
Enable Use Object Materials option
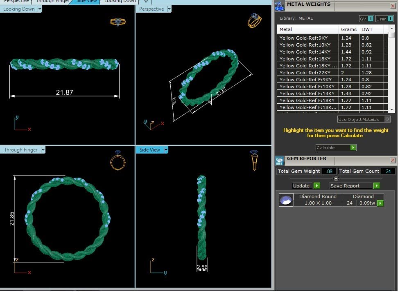pos(387,119)
